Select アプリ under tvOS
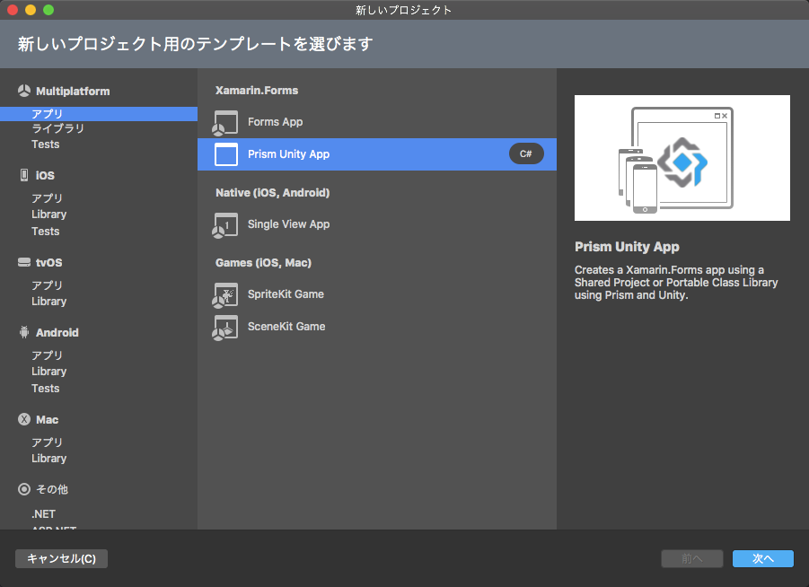809x587 pixels. click(47, 285)
